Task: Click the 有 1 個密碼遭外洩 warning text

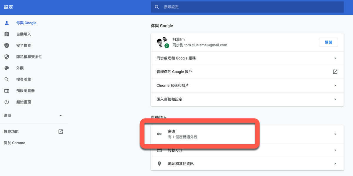Action: [183, 137]
